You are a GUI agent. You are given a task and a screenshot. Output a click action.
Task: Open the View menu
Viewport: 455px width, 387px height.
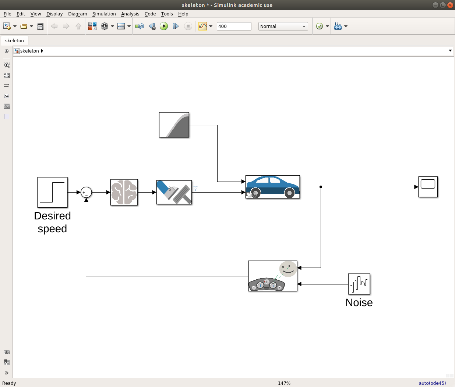pos(36,14)
